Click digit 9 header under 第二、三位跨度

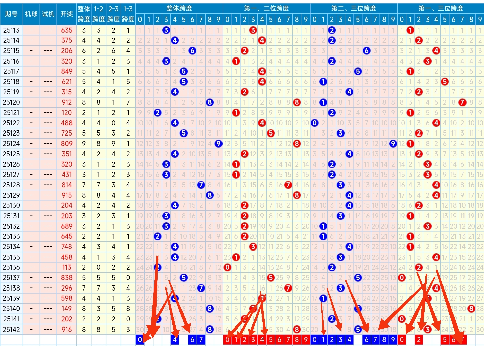[393, 20]
